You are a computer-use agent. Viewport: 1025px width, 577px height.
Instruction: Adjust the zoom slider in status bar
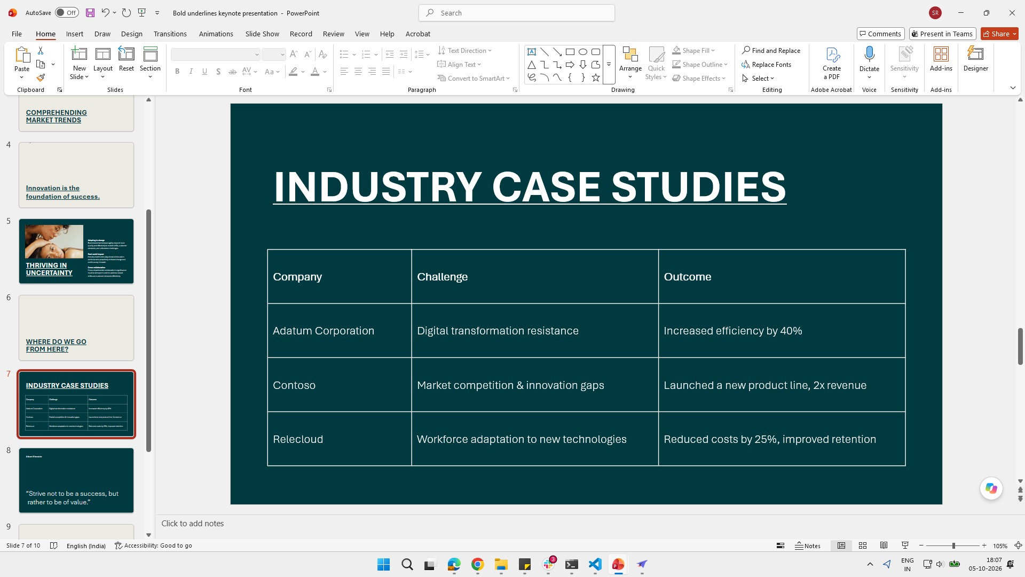tap(953, 545)
